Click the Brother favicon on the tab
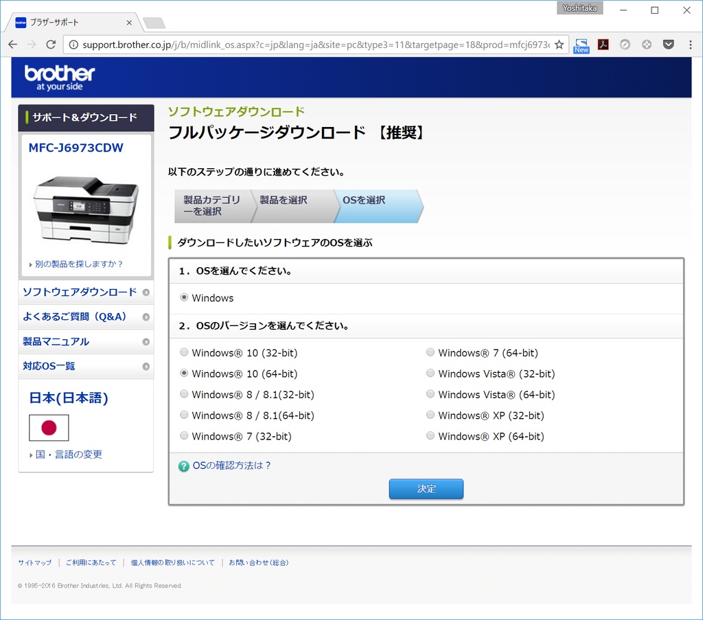The image size is (703, 620). 21,23
